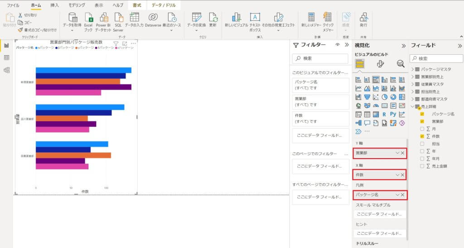Select the R script visual
The image size is (464, 248).
pyautogui.click(x=384, y=114)
